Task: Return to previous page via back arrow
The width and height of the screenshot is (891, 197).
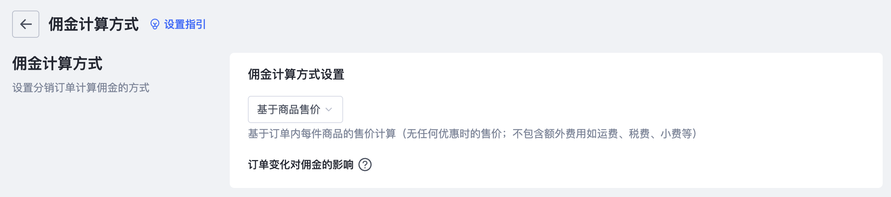Action: pyautogui.click(x=26, y=24)
